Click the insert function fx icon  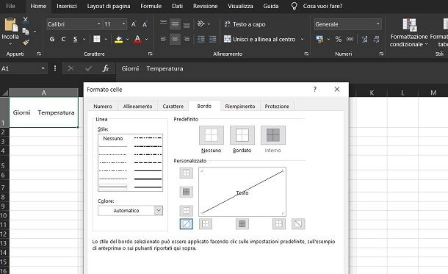[106, 68]
